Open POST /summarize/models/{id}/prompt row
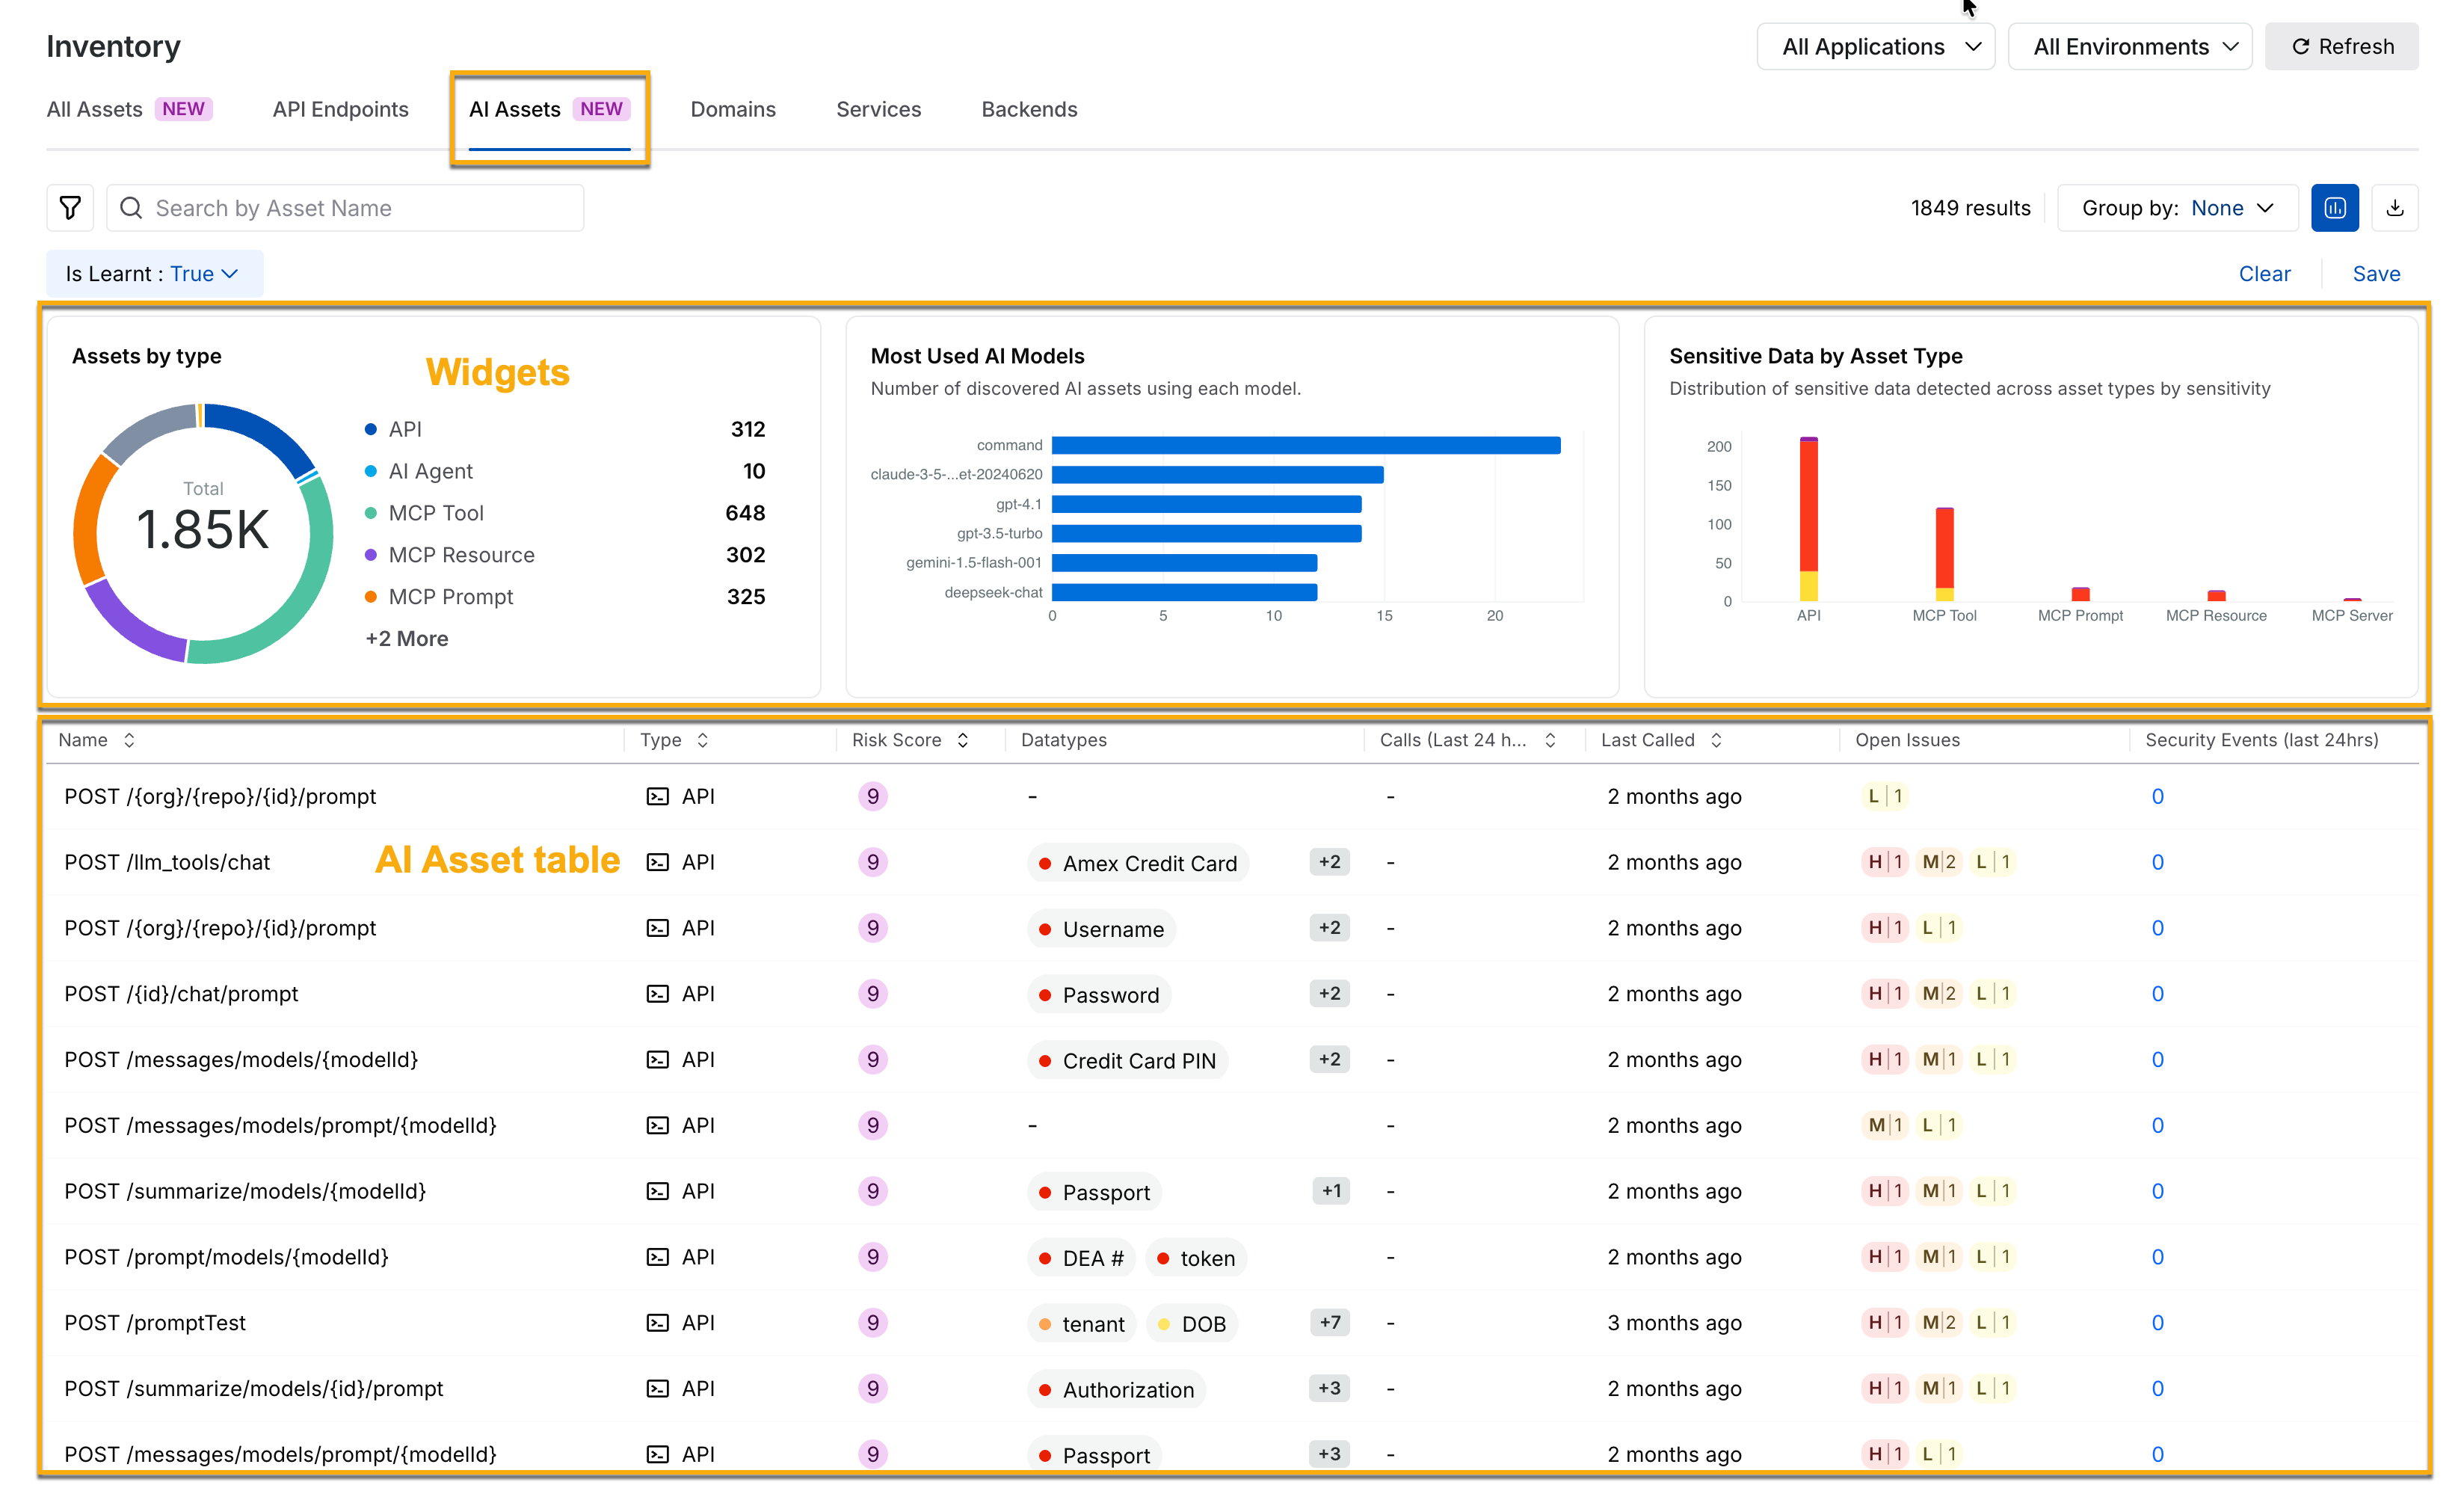Viewport: 2464px width, 1488px height. coord(254,1388)
